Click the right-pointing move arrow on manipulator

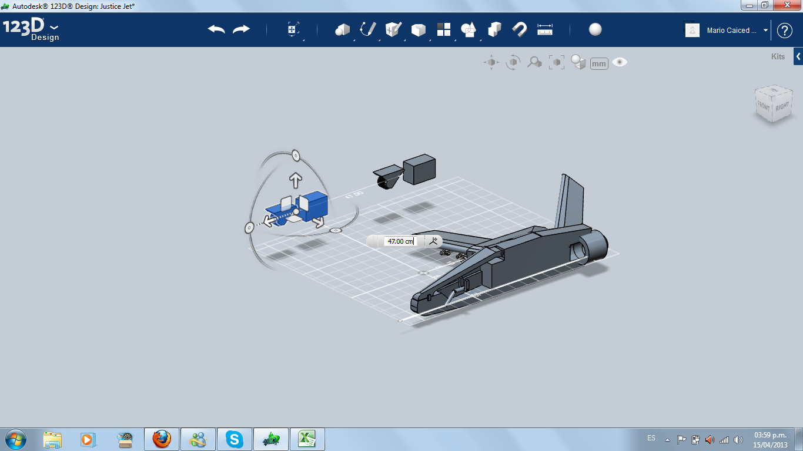point(318,222)
